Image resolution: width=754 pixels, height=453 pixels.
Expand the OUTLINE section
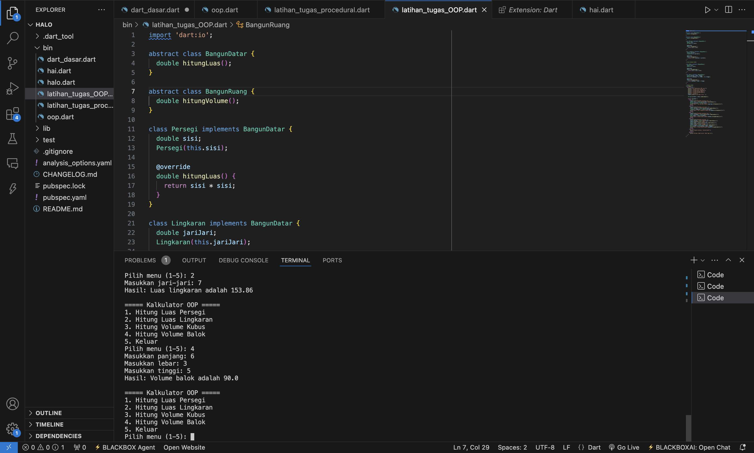point(49,413)
